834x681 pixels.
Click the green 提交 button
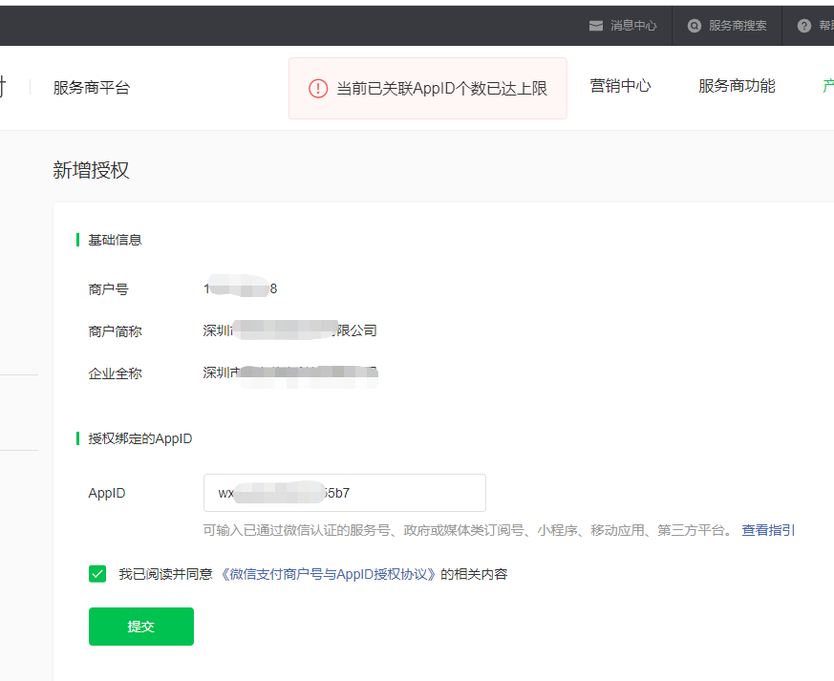coord(141,627)
